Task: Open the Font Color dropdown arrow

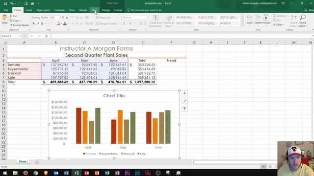Action: point(68,24)
